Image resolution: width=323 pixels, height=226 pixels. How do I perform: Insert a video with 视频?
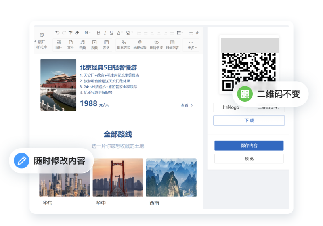click(x=94, y=45)
